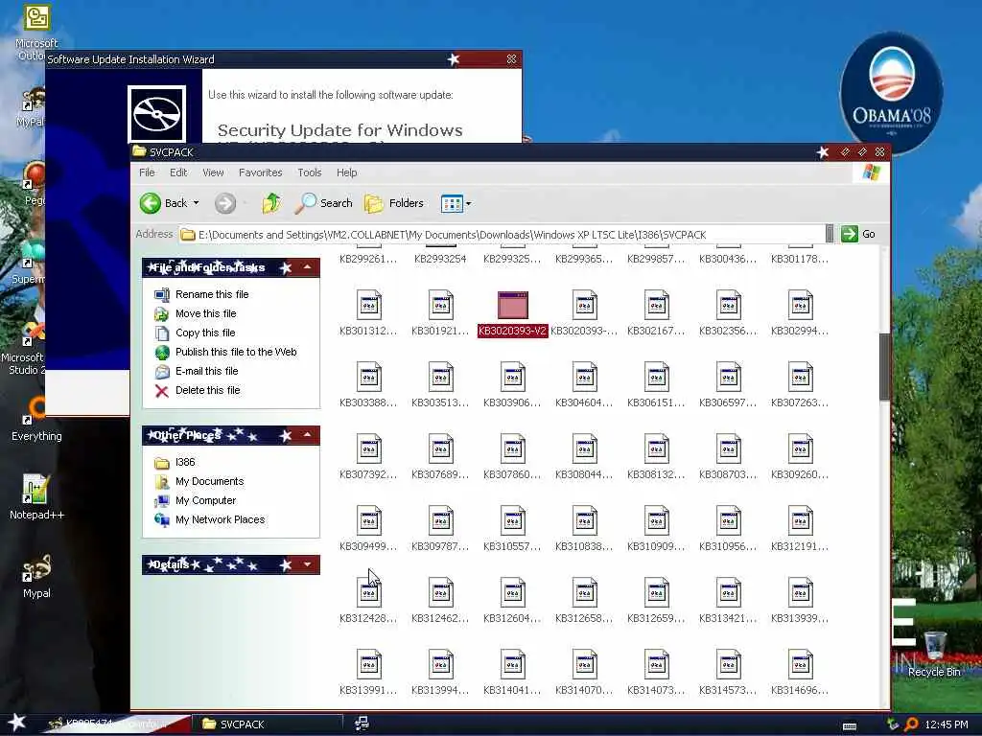Viewport: 982px width, 736px height.
Task: Expand the Details panel
Action: pos(308,564)
